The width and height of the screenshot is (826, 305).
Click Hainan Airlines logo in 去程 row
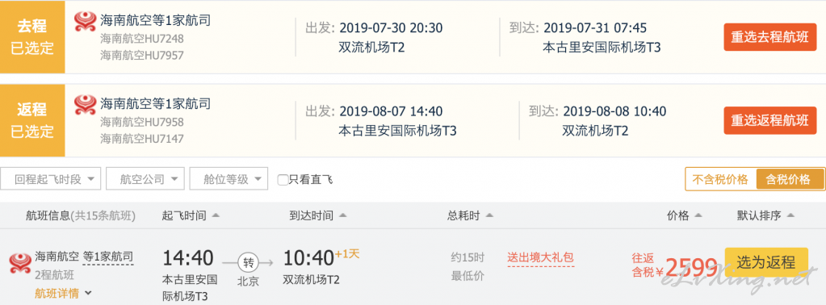[86, 21]
